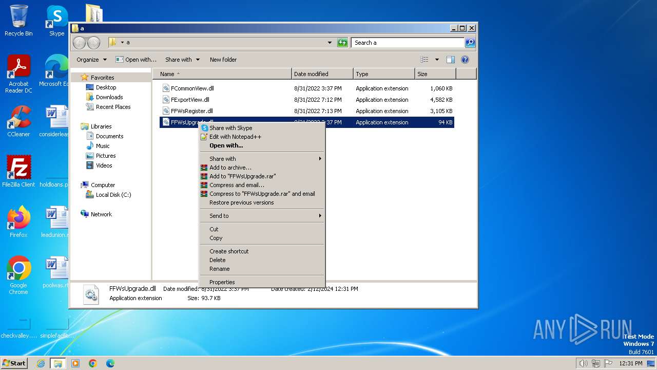657x370 pixels.
Task: Click Open with... toolbar button
Action: point(136,60)
